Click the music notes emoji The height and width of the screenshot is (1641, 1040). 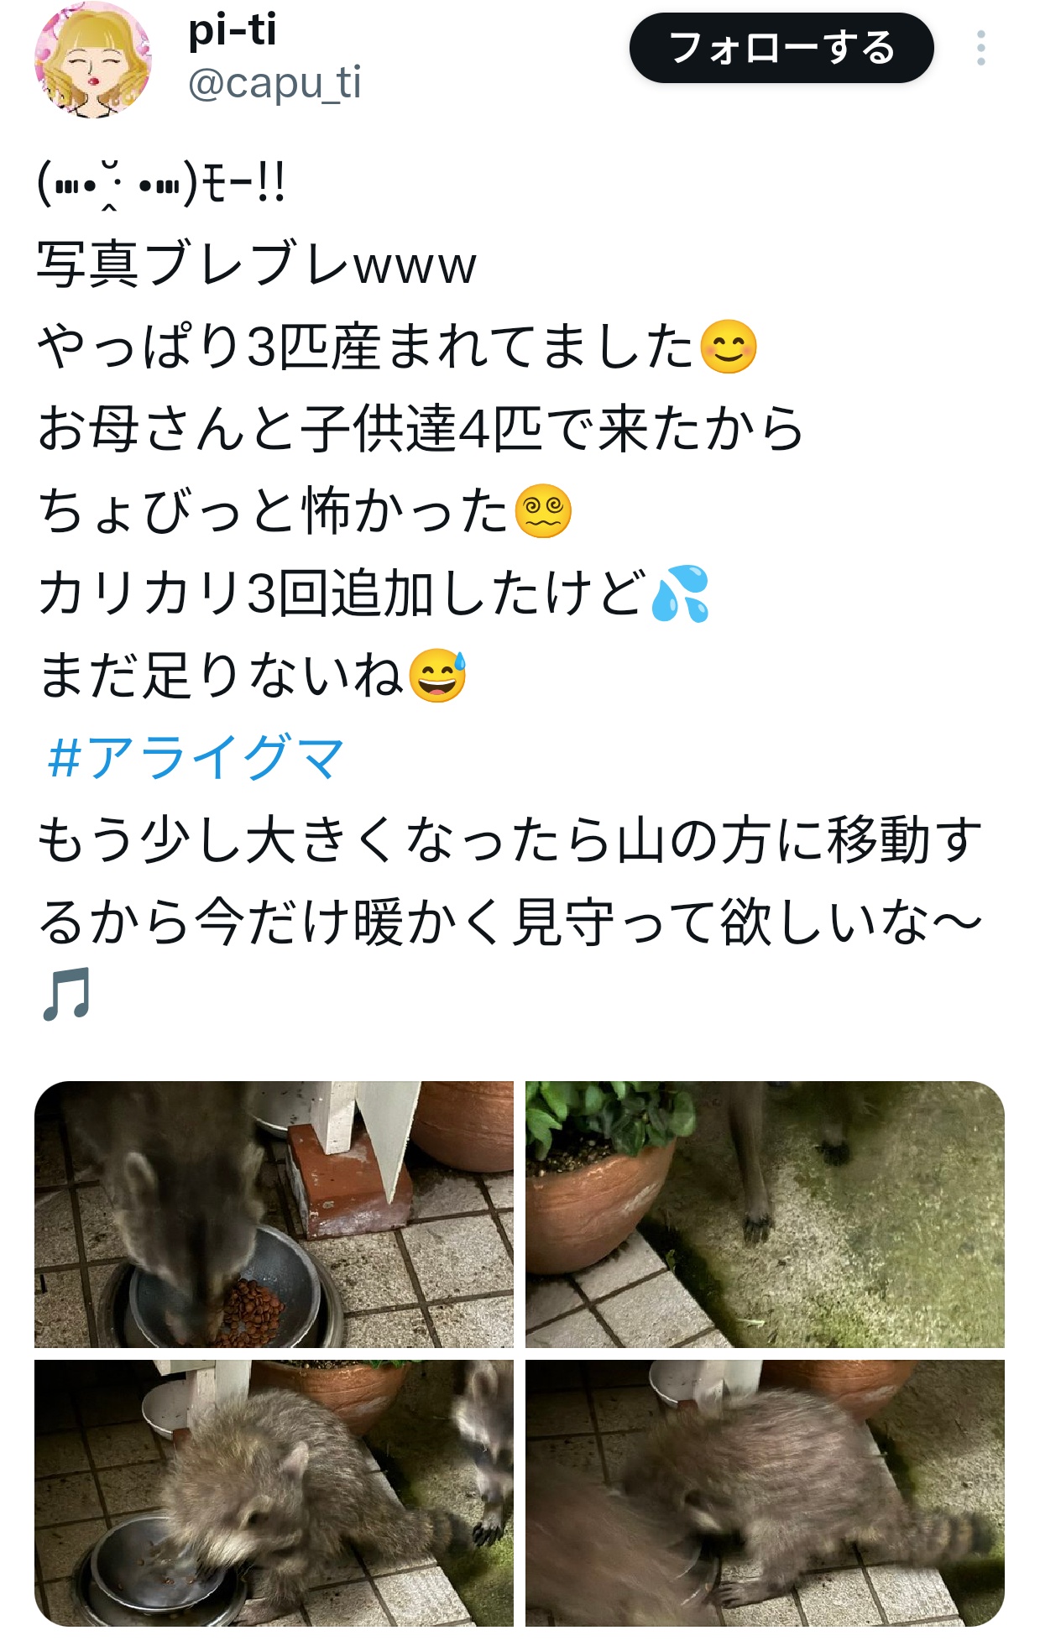(x=65, y=996)
